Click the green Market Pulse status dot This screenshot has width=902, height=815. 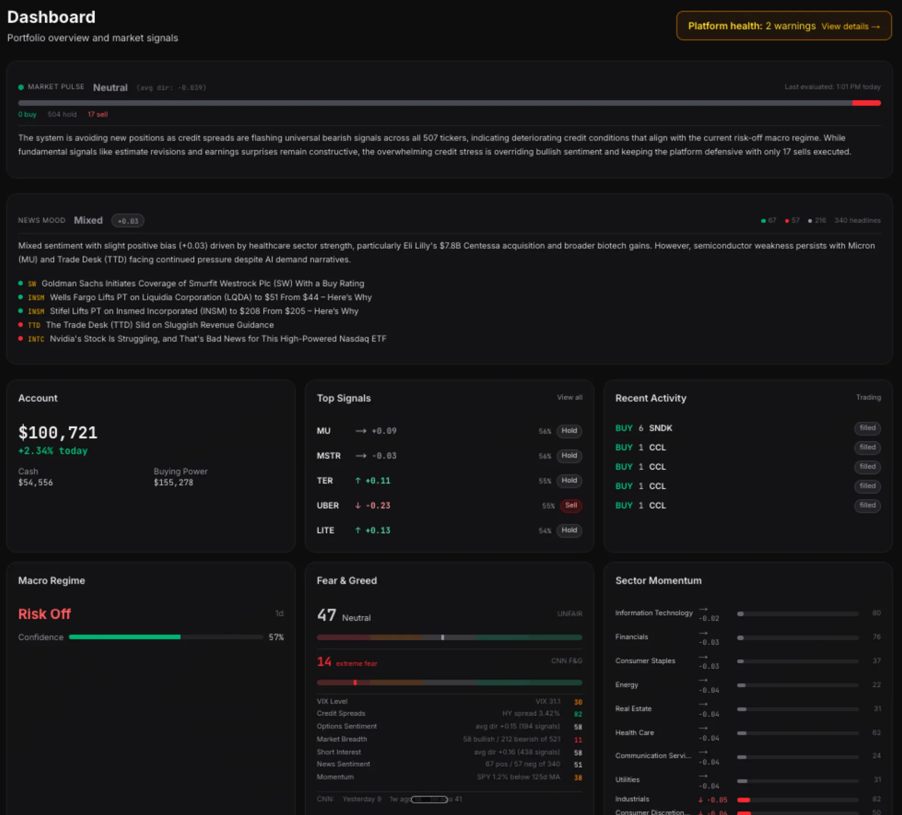pyautogui.click(x=21, y=87)
